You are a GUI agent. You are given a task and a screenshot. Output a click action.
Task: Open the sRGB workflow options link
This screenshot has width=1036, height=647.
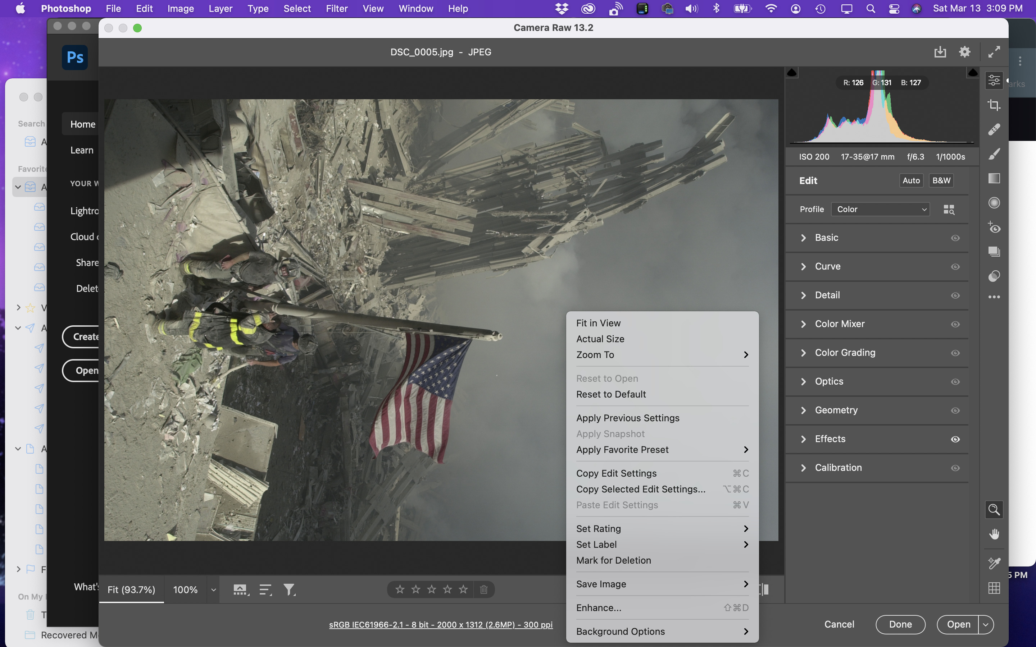(x=441, y=625)
